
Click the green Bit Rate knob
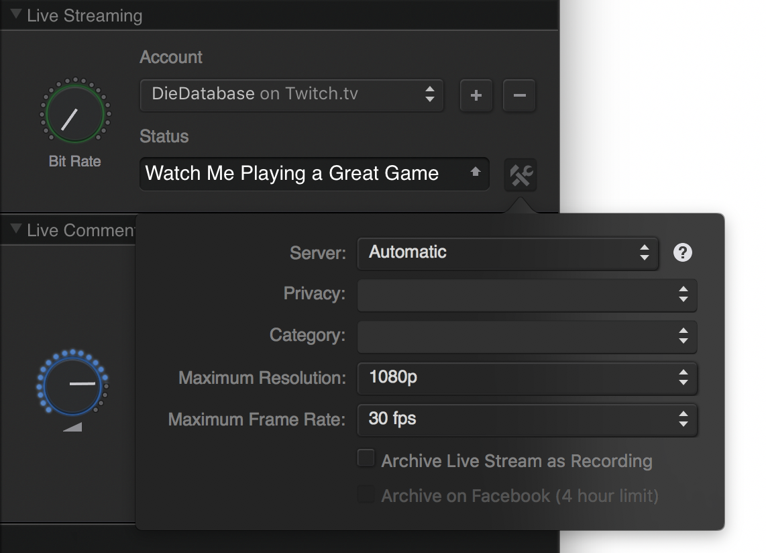[x=75, y=113]
